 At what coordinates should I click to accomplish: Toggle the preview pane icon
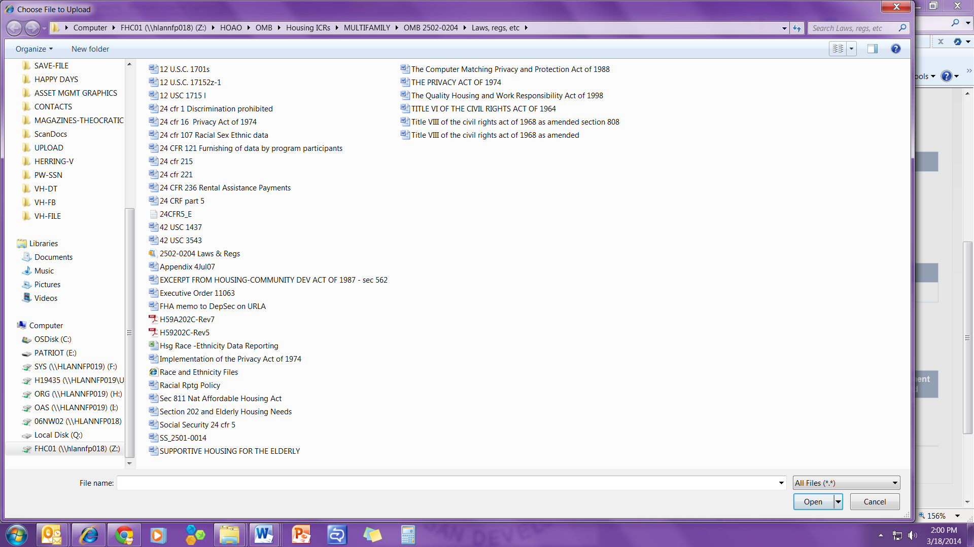coord(872,49)
